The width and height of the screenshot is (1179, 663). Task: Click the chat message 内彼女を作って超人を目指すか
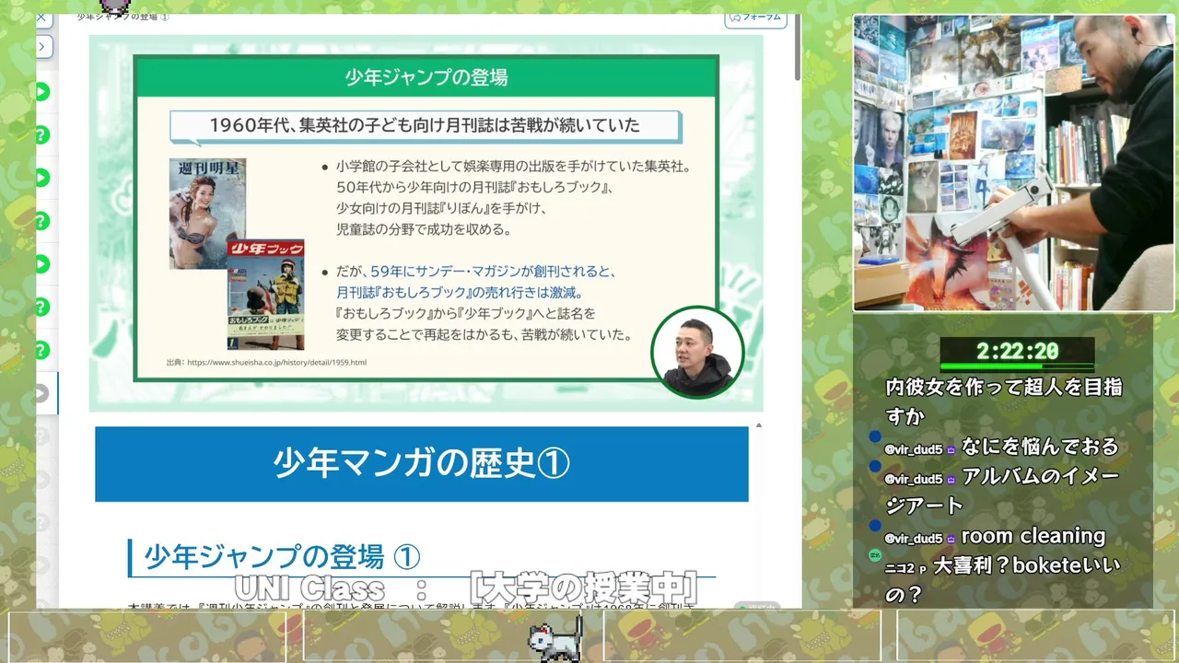1004,401
